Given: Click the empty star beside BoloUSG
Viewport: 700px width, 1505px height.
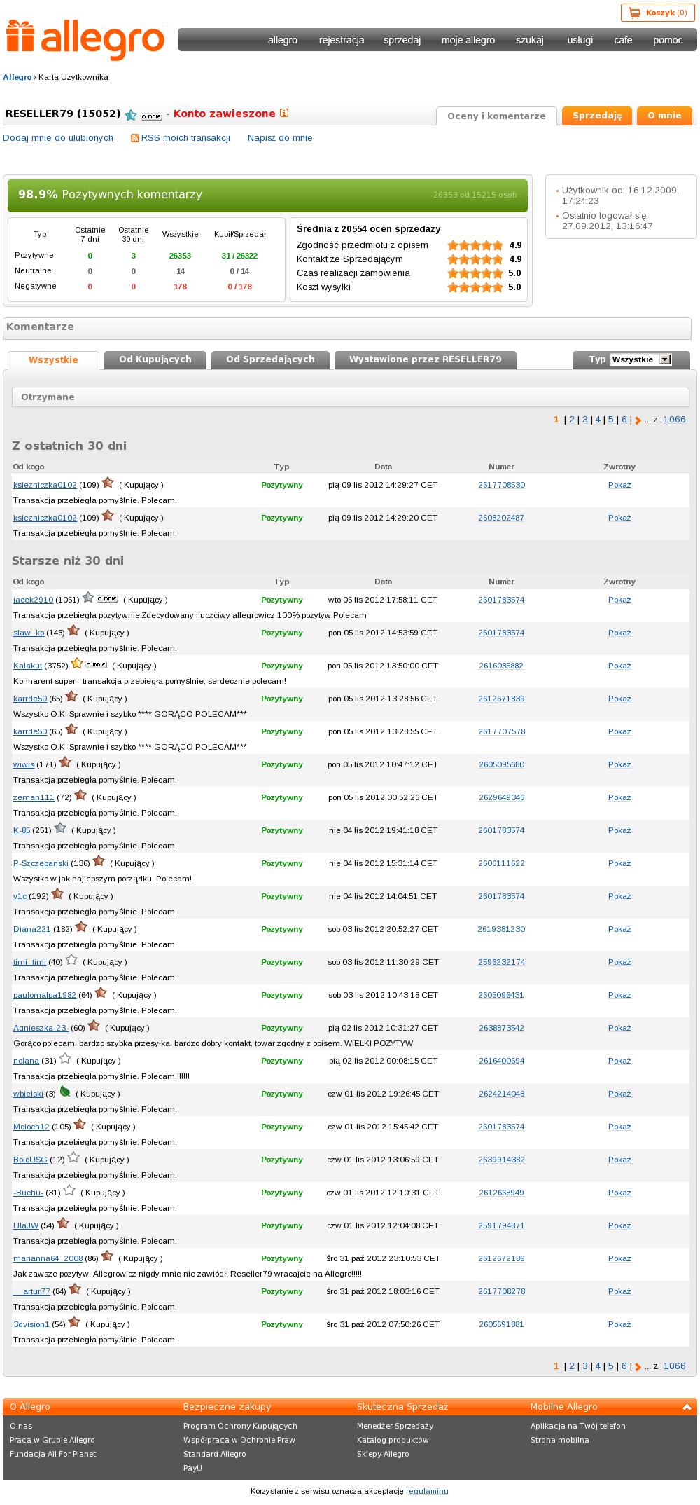Looking at the screenshot, I should (x=73, y=1157).
